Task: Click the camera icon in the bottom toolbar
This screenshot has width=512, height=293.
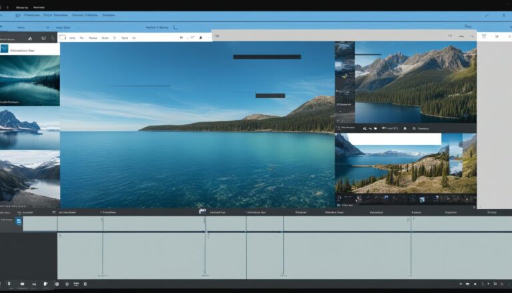Action: pyautogui.click(x=57, y=284)
